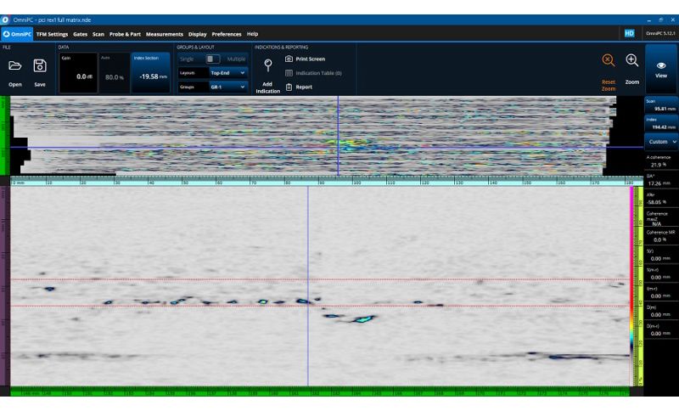Open the Custom readings dropdown
Viewport: 679px width, 411px height.
coord(661,142)
